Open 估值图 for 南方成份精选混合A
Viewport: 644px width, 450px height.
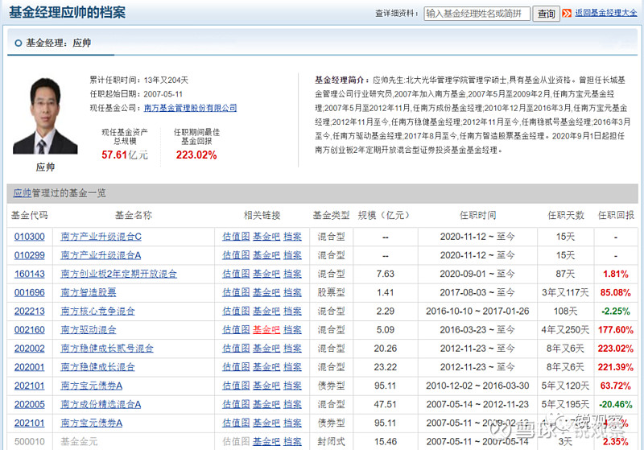coord(236,404)
